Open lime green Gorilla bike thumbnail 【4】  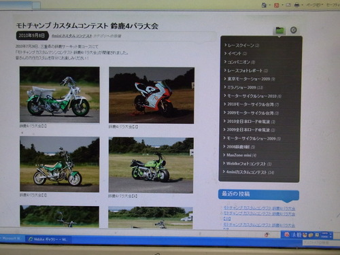tap(151, 165)
